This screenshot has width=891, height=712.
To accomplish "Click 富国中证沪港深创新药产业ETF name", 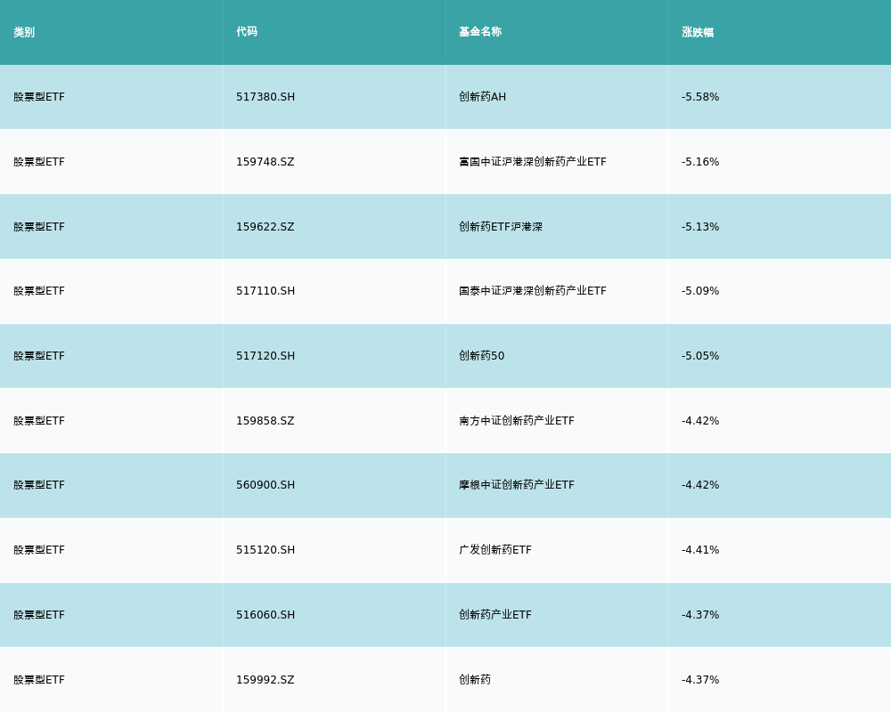I will [x=533, y=162].
